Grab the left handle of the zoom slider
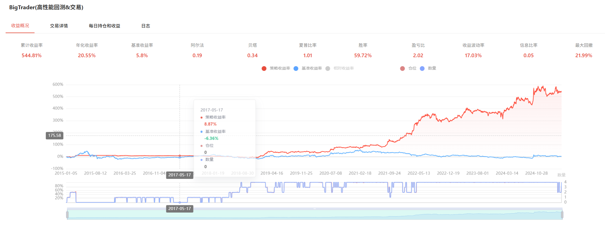The width and height of the screenshot is (605, 226). click(67, 215)
